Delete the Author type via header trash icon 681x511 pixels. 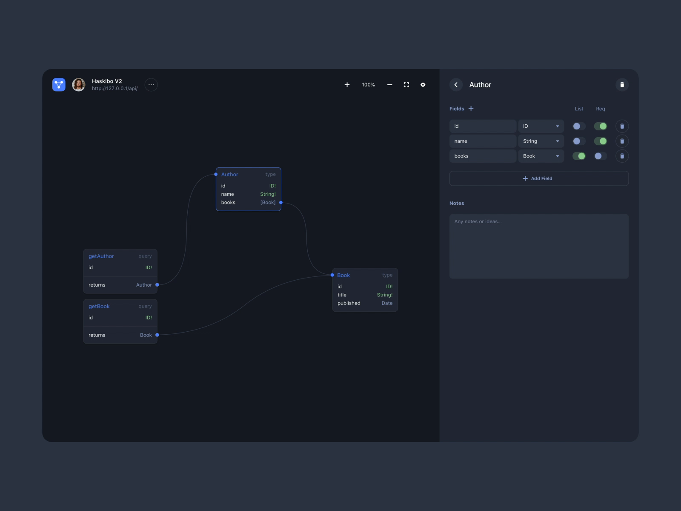[622, 85]
